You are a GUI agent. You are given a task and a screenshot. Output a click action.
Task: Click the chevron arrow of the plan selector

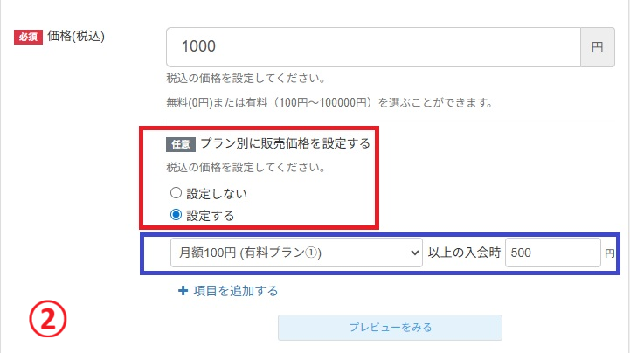pos(414,253)
